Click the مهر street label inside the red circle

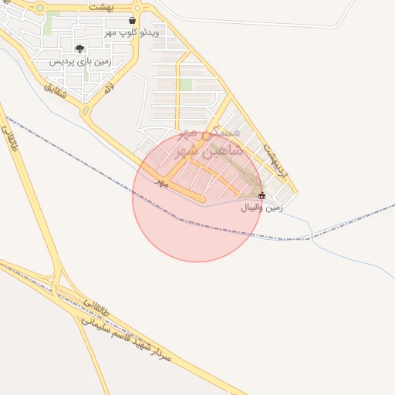point(162,183)
